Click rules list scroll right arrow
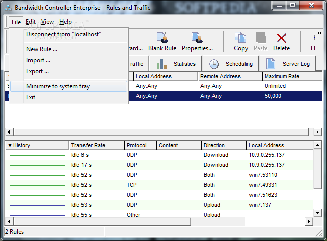This screenshot has width=327, height=241. point(317,132)
